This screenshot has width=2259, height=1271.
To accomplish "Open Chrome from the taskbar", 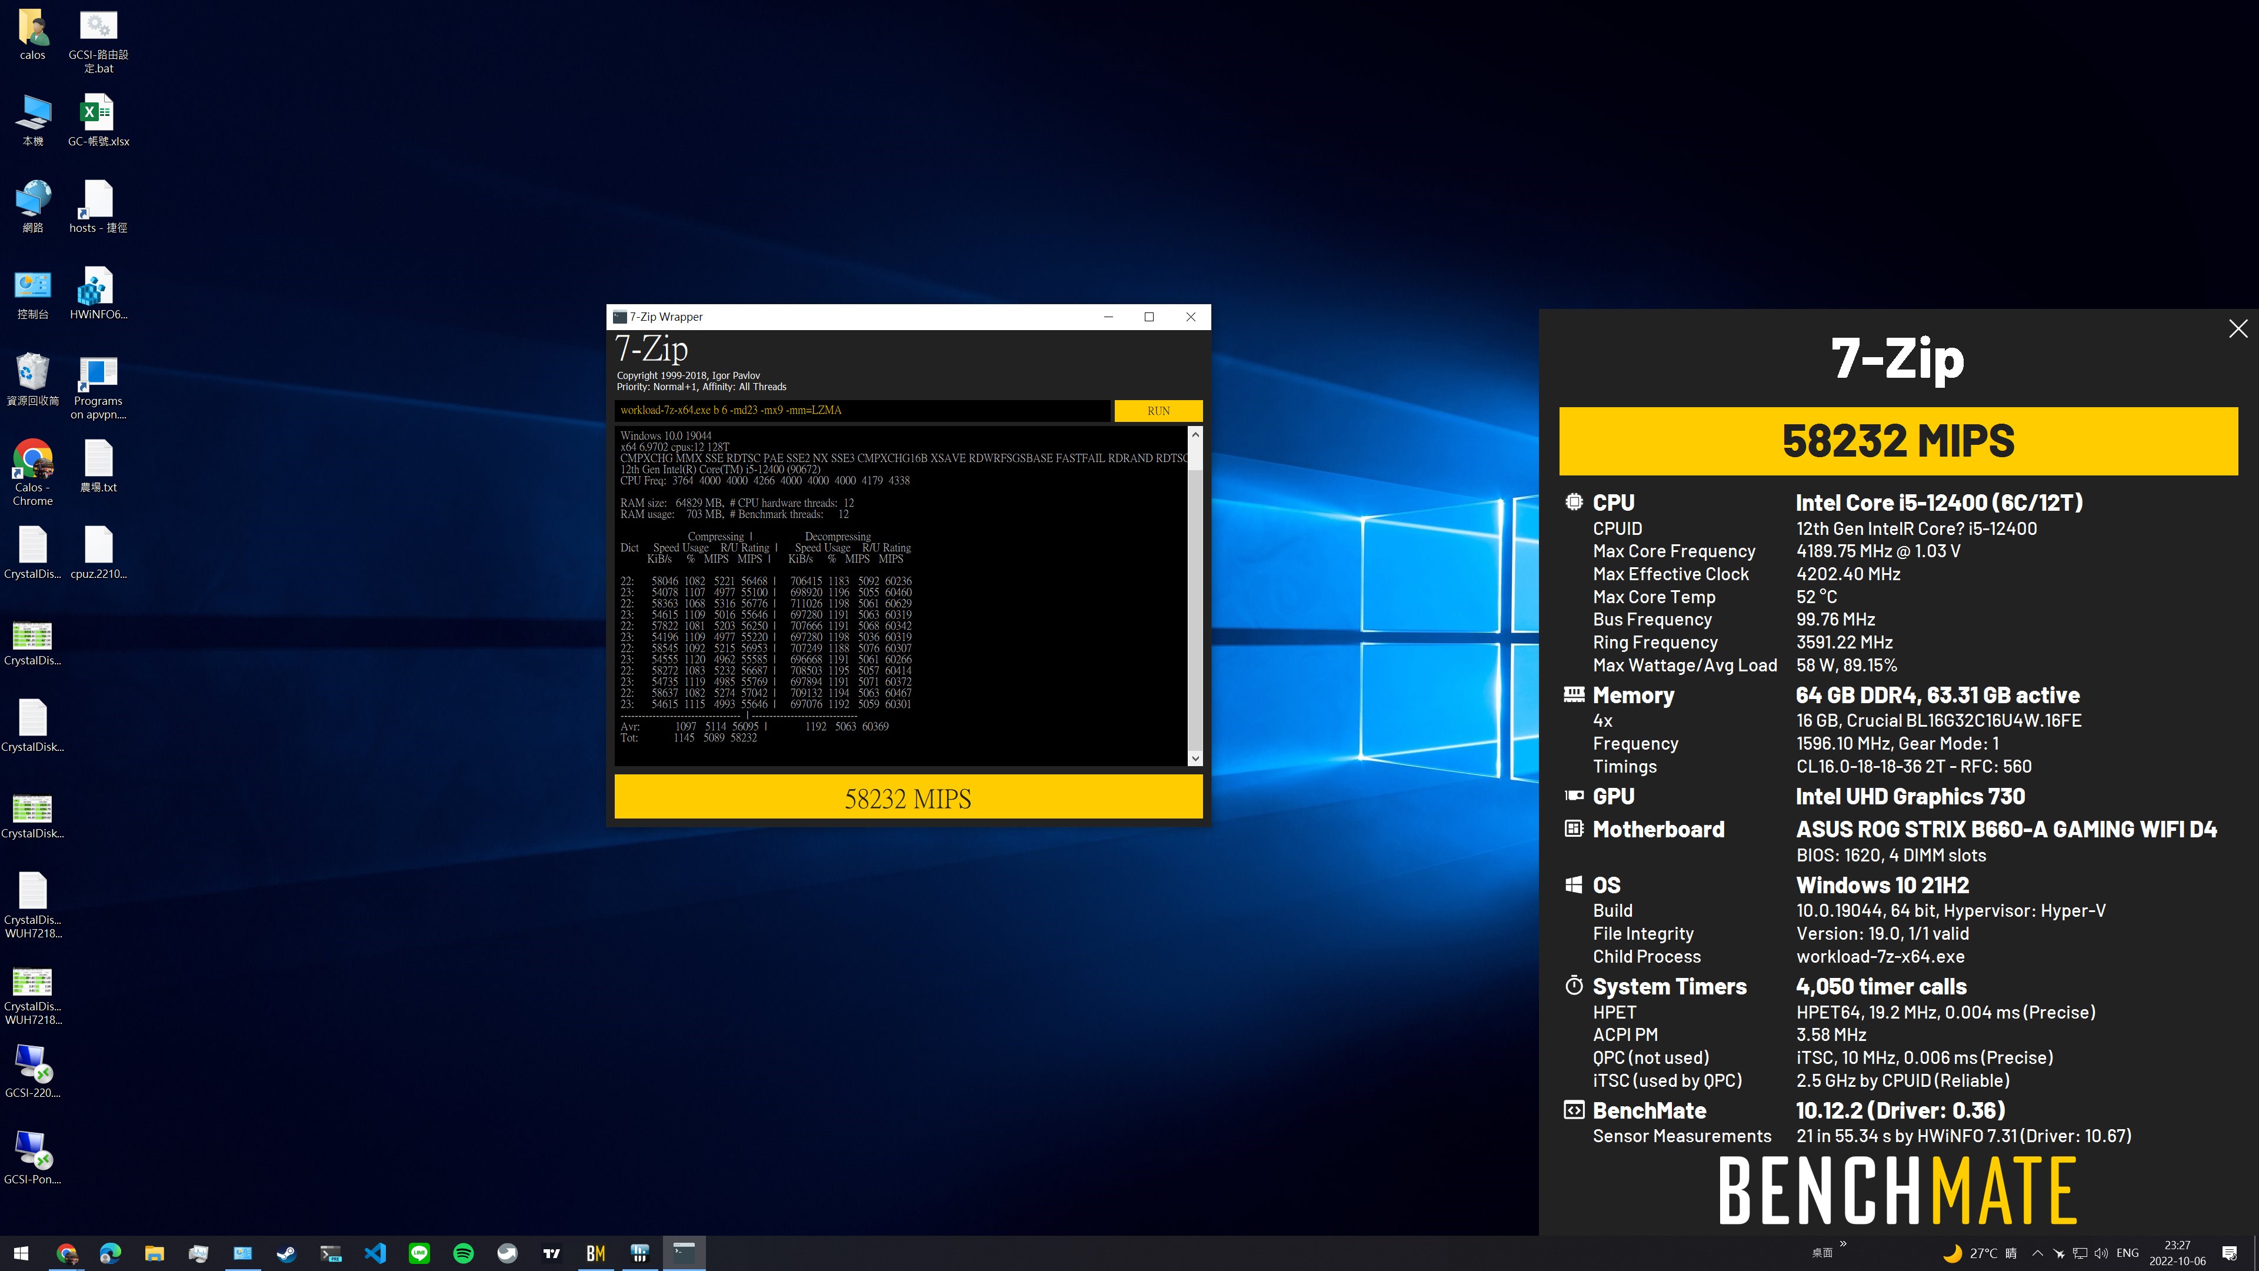I will (66, 1253).
